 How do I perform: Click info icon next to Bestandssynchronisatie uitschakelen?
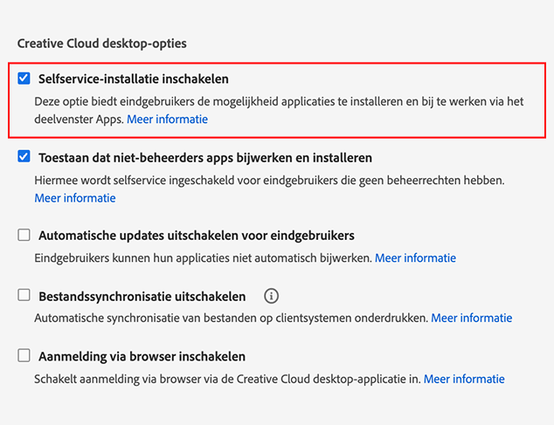click(271, 296)
